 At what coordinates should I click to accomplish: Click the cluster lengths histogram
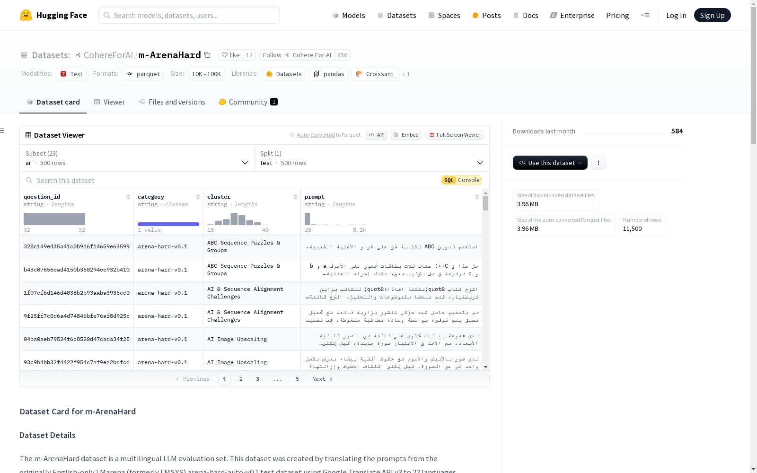[x=238, y=219]
